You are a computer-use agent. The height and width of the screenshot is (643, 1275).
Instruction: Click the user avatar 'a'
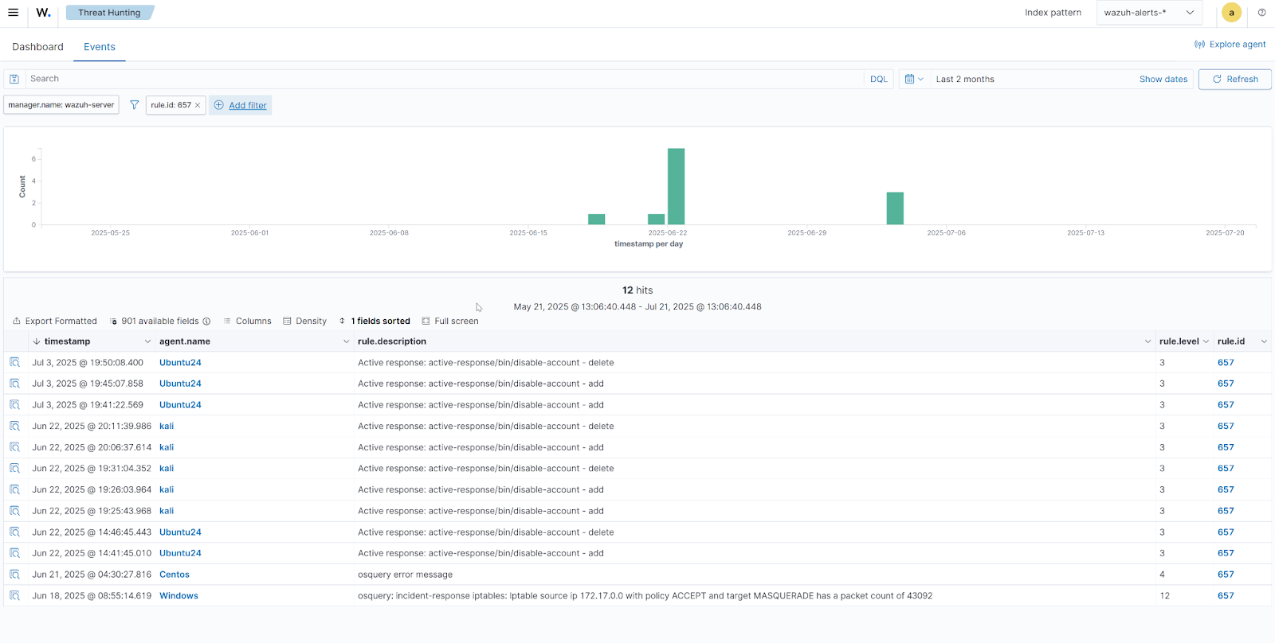point(1231,13)
